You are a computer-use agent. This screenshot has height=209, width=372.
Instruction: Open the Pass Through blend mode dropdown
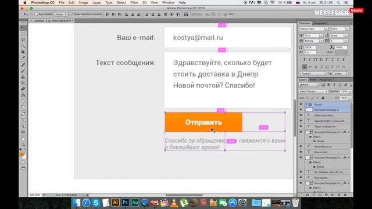click(x=313, y=91)
